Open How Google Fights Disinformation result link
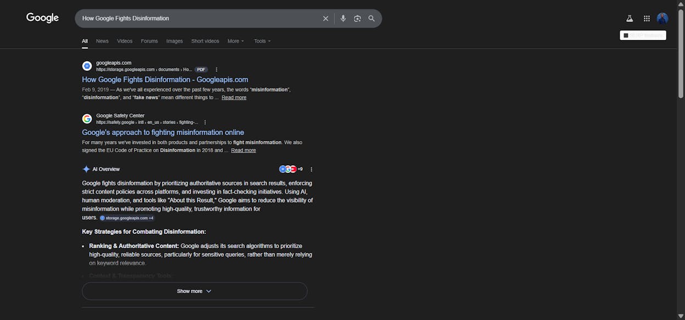Screen dimensions: 685x320 click(165, 80)
